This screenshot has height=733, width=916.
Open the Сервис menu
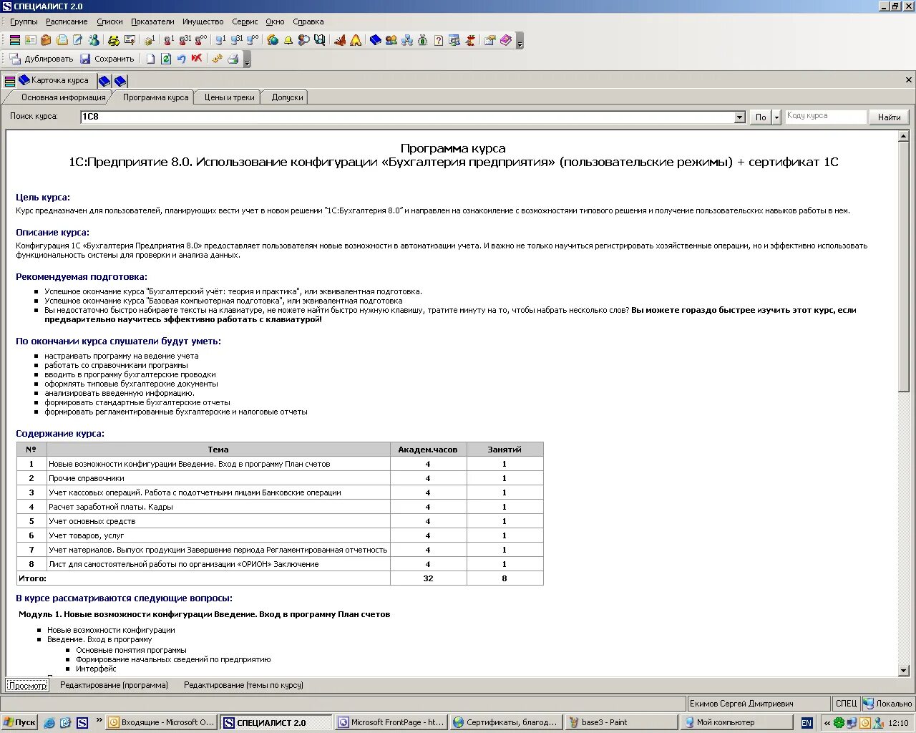click(245, 21)
